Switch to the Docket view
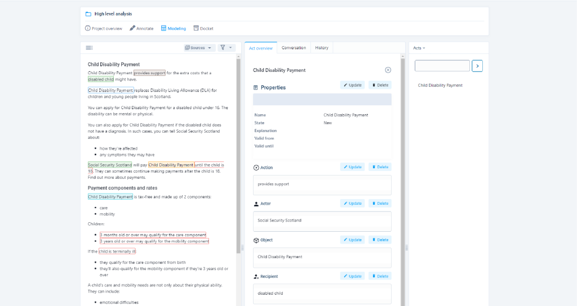The image size is (577, 306). (x=203, y=28)
